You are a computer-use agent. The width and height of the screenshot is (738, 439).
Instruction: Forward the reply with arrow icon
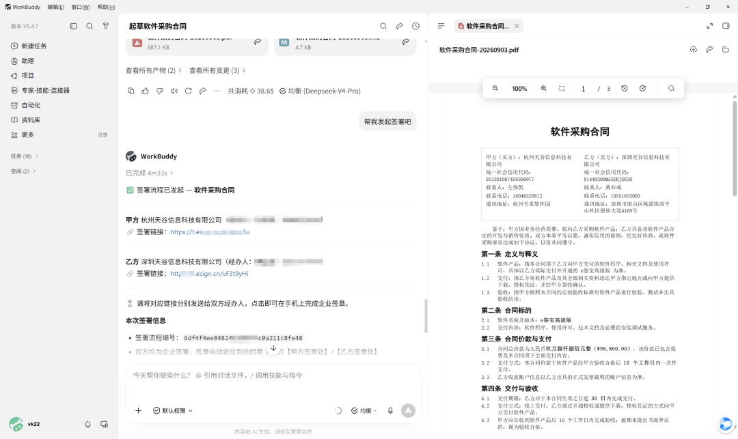tap(203, 91)
